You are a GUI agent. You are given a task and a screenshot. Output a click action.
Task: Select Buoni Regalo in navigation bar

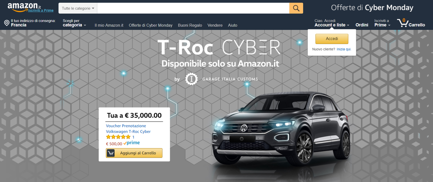pos(190,25)
